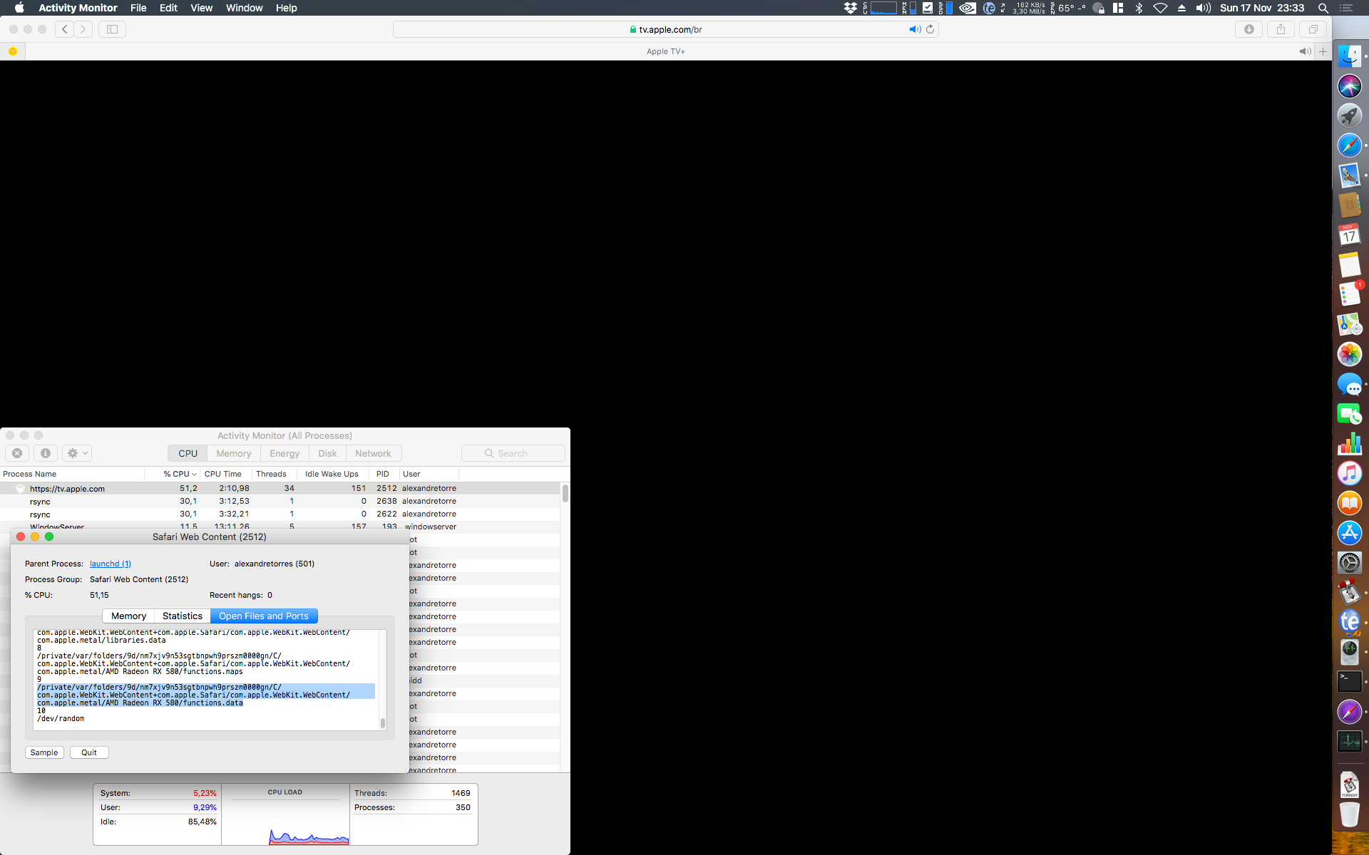Viewport: 1369px width, 855px height.
Task: Click Dropbox icon in menu bar
Action: (x=850, y=8)
